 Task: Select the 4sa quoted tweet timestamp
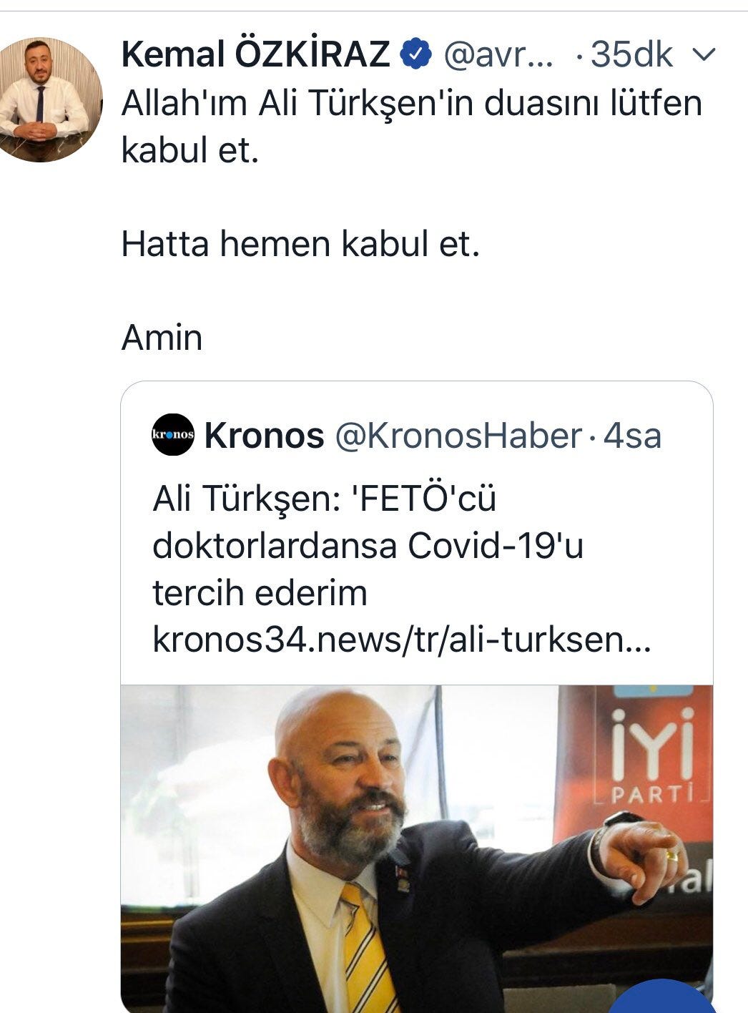[632, 436]
